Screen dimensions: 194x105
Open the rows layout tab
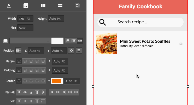click(60, 5)
